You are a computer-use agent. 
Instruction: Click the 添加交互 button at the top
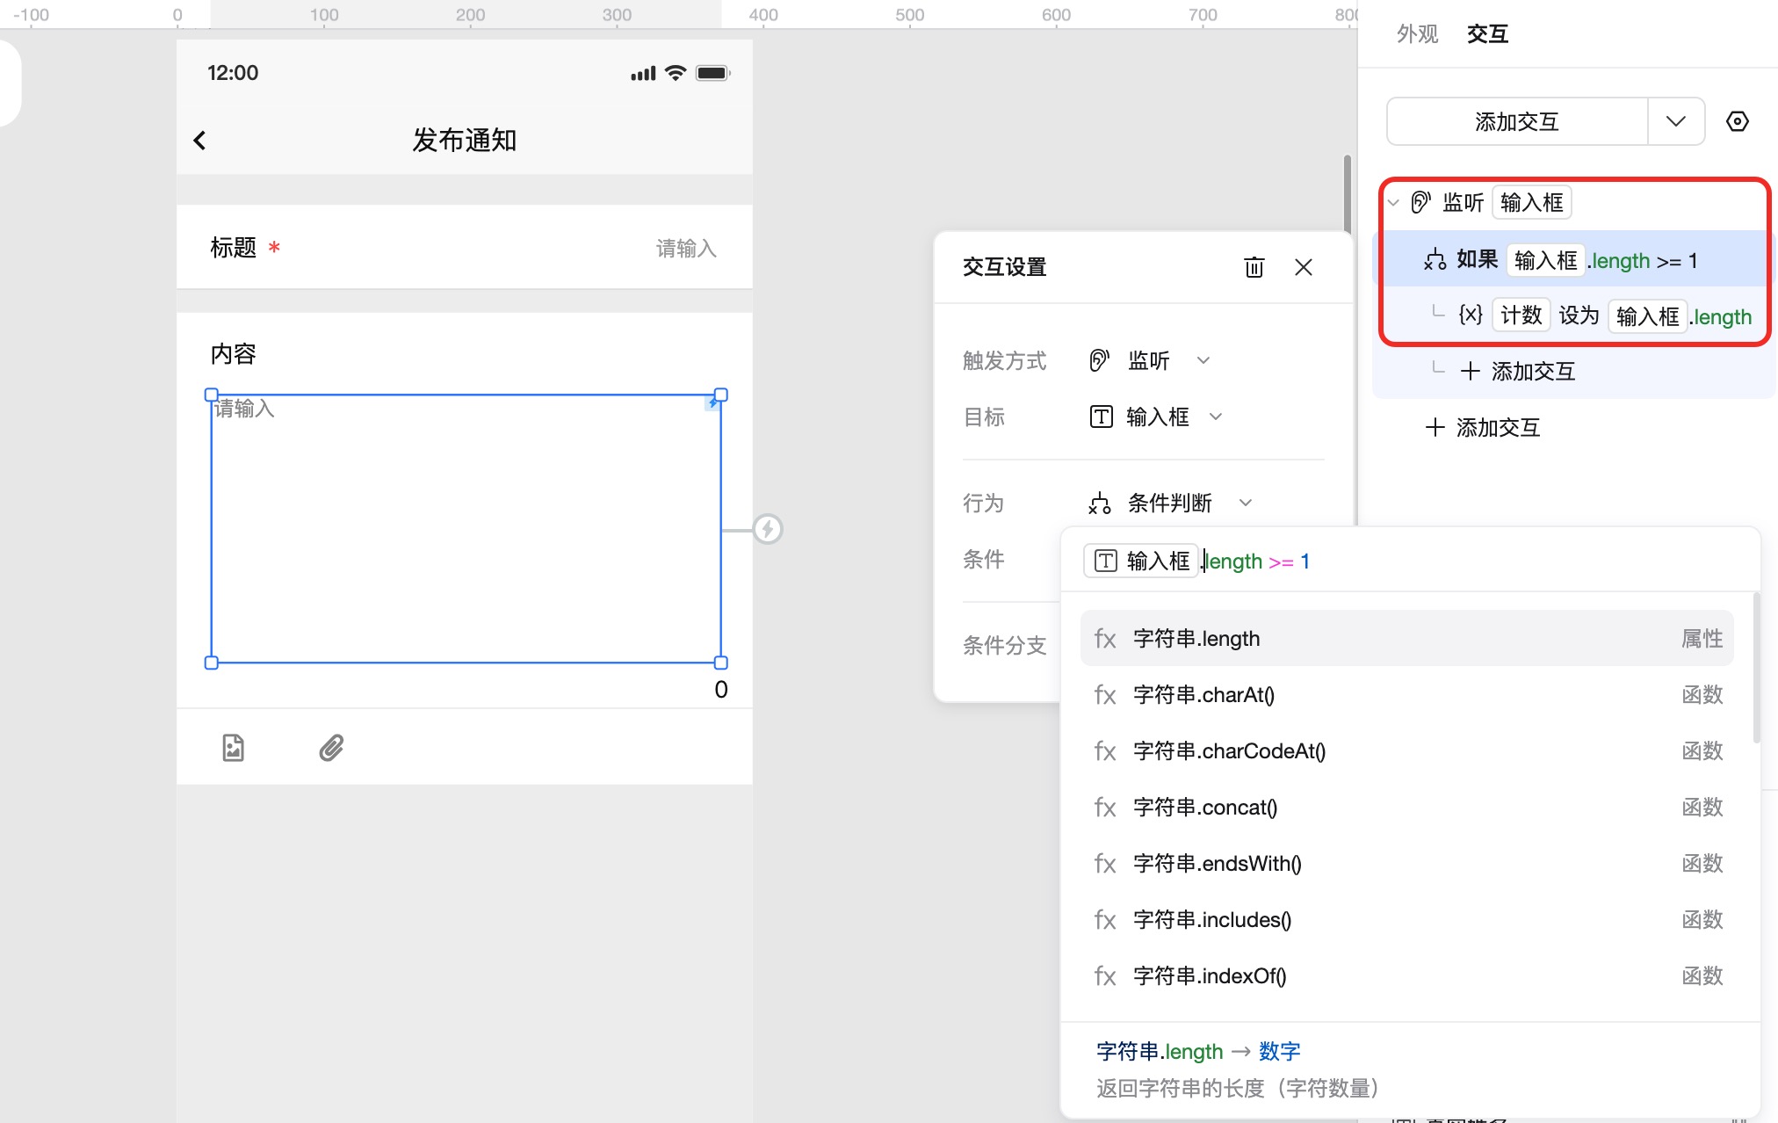coord(1517,121)
